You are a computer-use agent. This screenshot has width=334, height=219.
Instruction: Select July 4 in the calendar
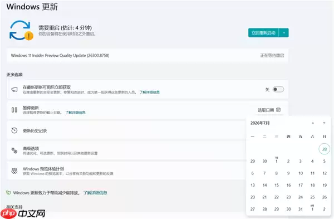point(312,161)
